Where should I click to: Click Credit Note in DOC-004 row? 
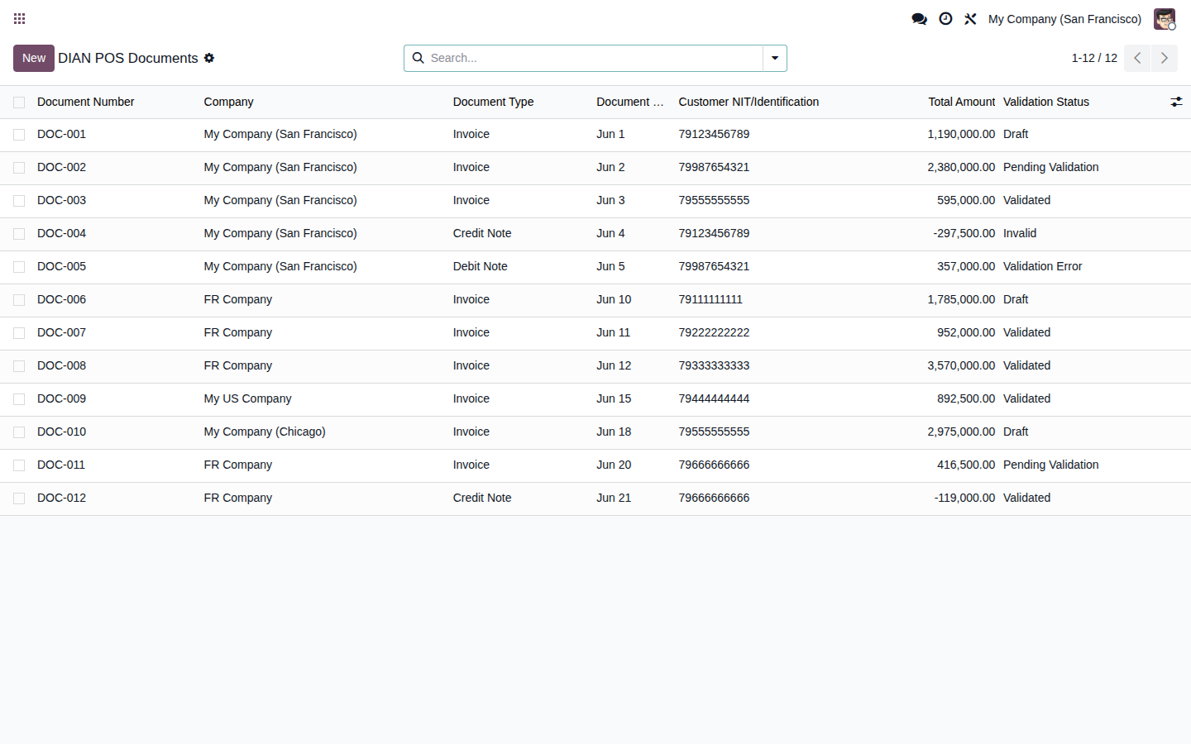[x=482, y=233]
